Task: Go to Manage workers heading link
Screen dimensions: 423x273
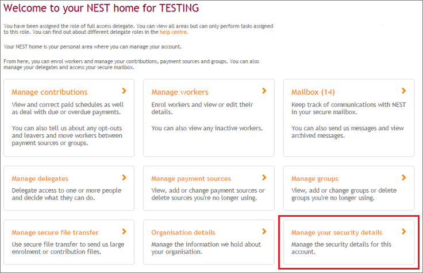Action: (180, 92)
